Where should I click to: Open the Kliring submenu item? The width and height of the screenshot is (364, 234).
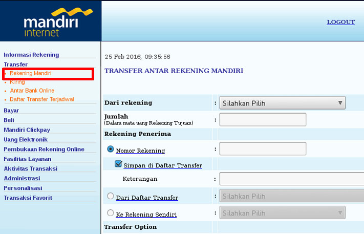coord(17,82)
